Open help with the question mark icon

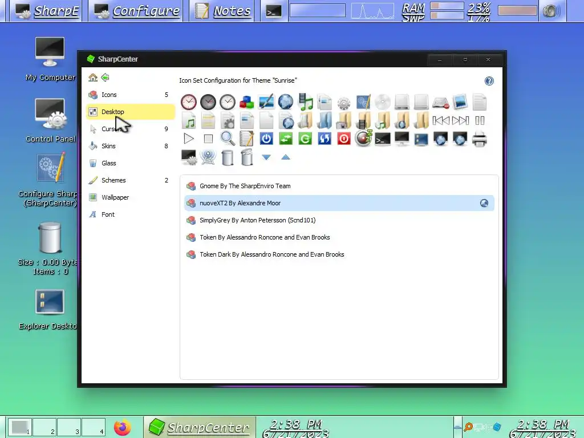click(x=489, y=81)
